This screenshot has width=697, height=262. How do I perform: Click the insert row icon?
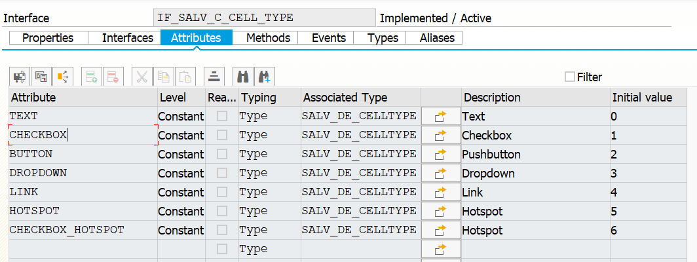pos(92,77)
